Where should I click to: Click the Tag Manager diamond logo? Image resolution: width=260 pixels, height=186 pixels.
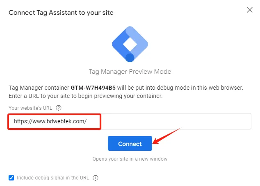(x=130, y=44)
